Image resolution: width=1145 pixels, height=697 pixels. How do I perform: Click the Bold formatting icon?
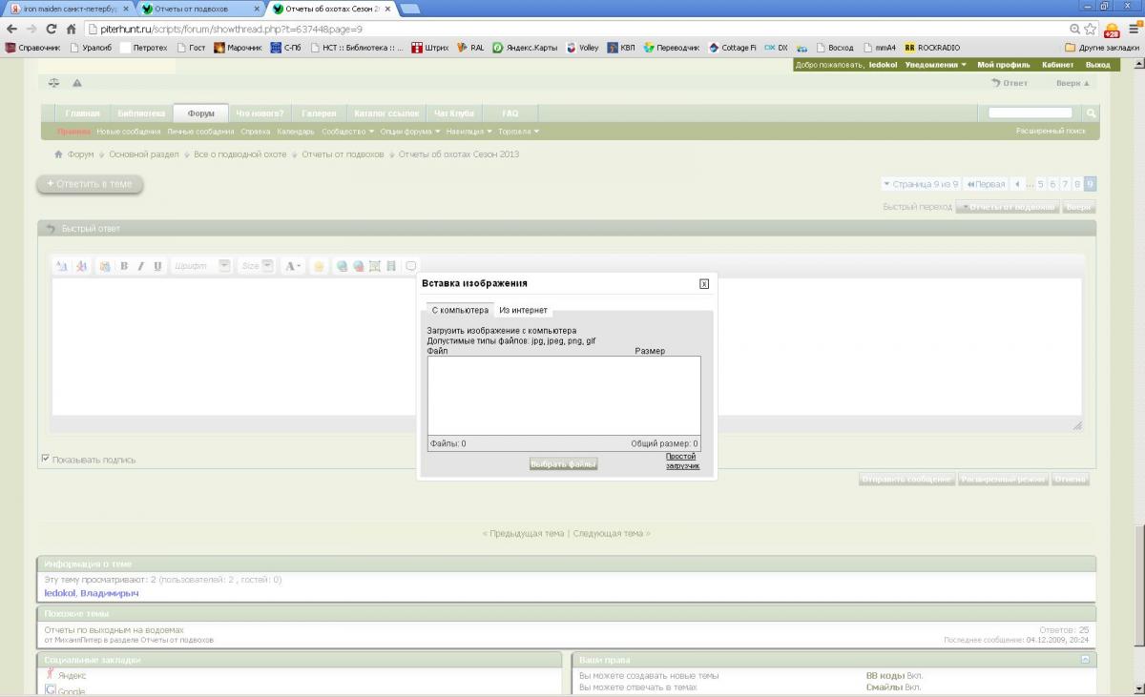tap(124, 266)
